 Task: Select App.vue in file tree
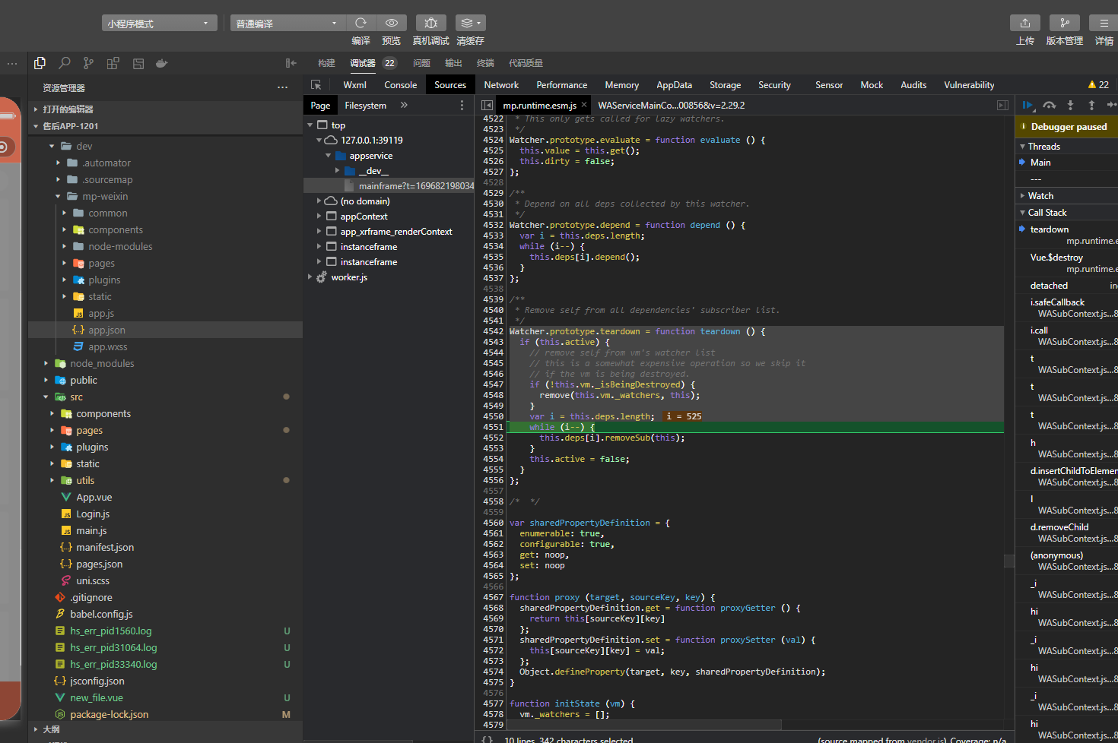click(x=94, y=498)
